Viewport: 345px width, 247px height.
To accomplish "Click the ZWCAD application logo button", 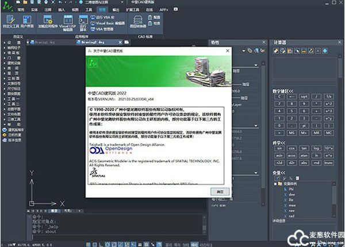I will coord(7,6).
